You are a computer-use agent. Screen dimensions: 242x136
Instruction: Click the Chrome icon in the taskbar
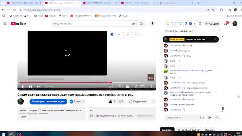pos(12,134)
